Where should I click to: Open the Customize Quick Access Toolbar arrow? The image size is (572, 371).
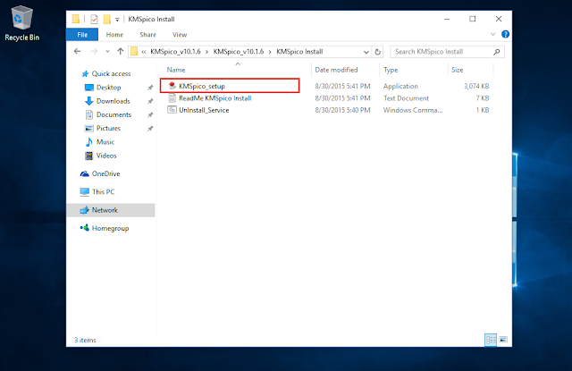117,20
